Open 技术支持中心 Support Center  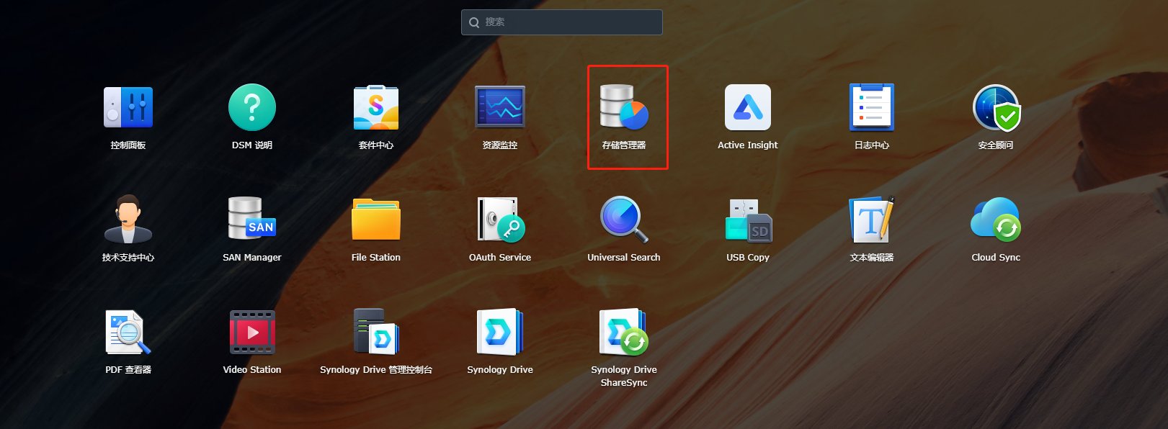tap(128, 220)
